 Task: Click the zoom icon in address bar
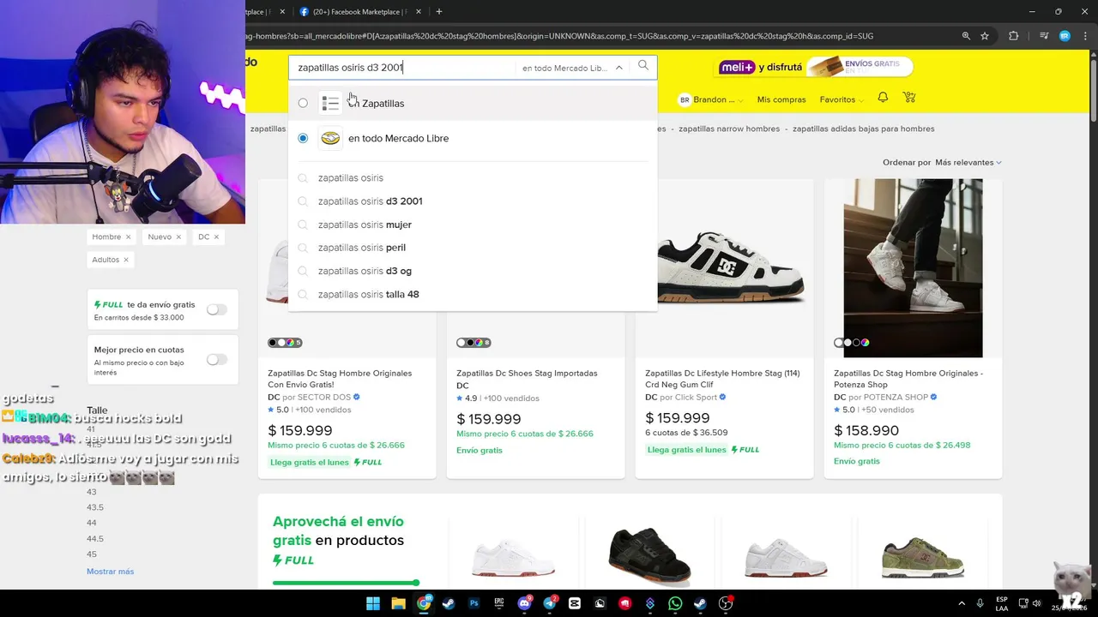click(966, 36)
